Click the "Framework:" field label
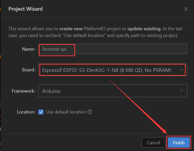 click(x=24, y=91)
